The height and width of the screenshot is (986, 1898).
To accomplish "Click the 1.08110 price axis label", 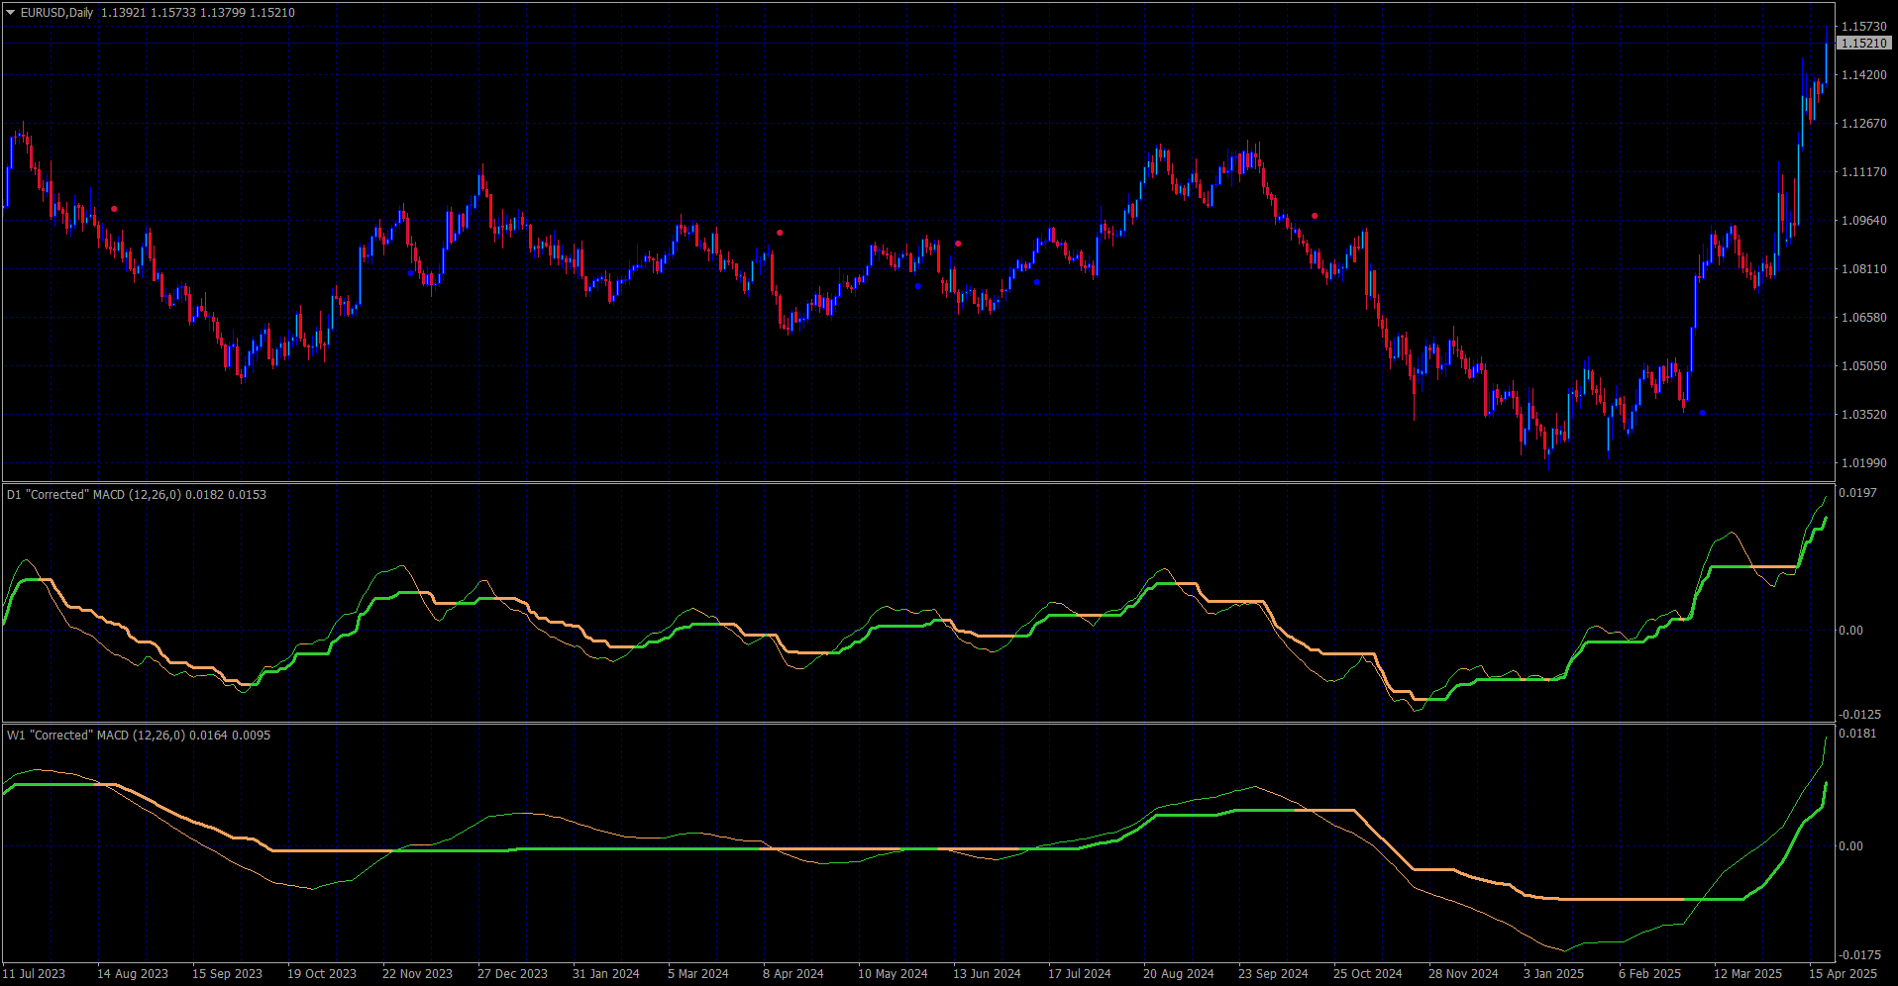I will [1863, 269].
